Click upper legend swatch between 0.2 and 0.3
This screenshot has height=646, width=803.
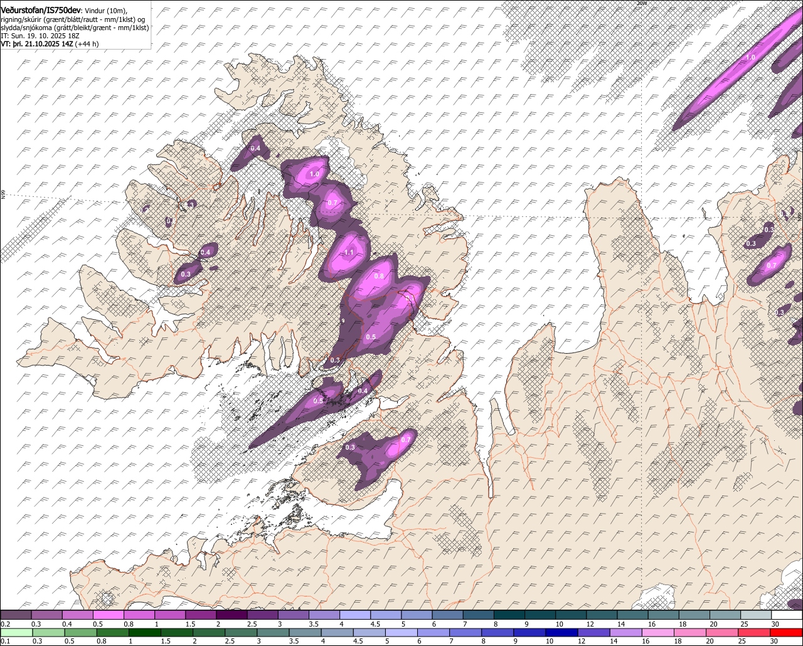[16, 615]
